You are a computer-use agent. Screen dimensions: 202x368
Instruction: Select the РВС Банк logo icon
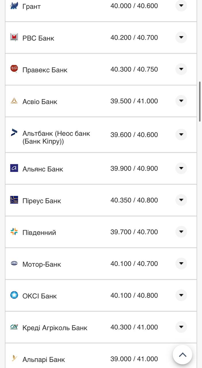14,37
